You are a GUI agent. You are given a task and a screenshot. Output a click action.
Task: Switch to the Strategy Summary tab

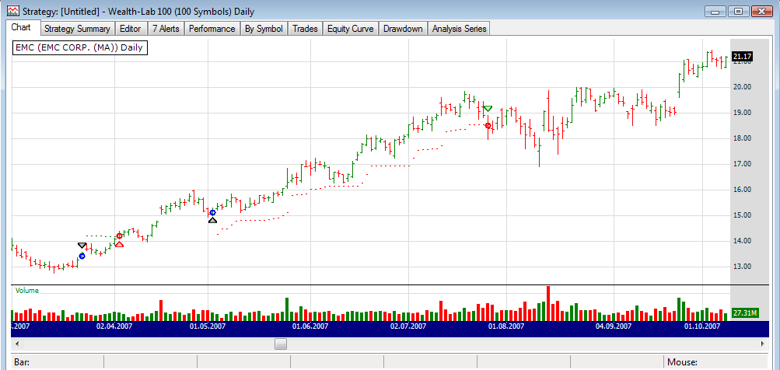tap(76, 29)
